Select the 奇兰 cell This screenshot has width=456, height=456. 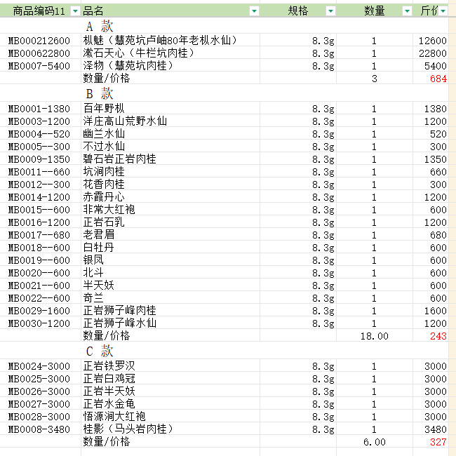pos(170,298)
